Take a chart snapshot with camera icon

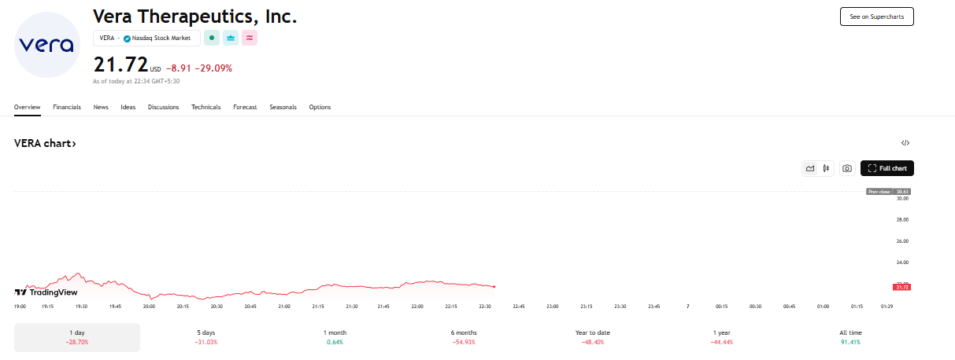(x=847, y=168)
